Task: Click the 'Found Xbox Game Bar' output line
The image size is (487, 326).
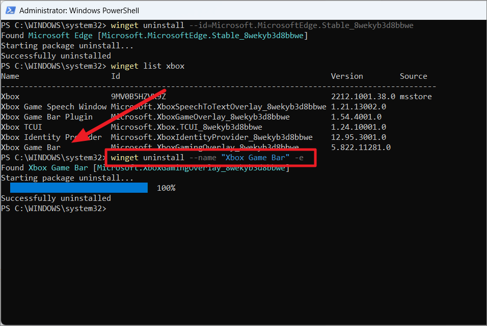Action: click(145, 168)
